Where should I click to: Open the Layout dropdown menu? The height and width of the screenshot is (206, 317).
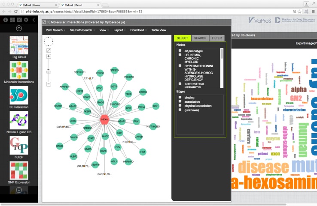[x=119, y=30]
